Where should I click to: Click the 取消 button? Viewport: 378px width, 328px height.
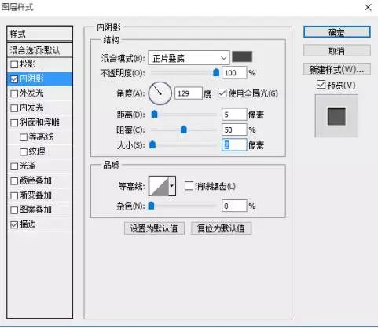[x=336, y=51]
